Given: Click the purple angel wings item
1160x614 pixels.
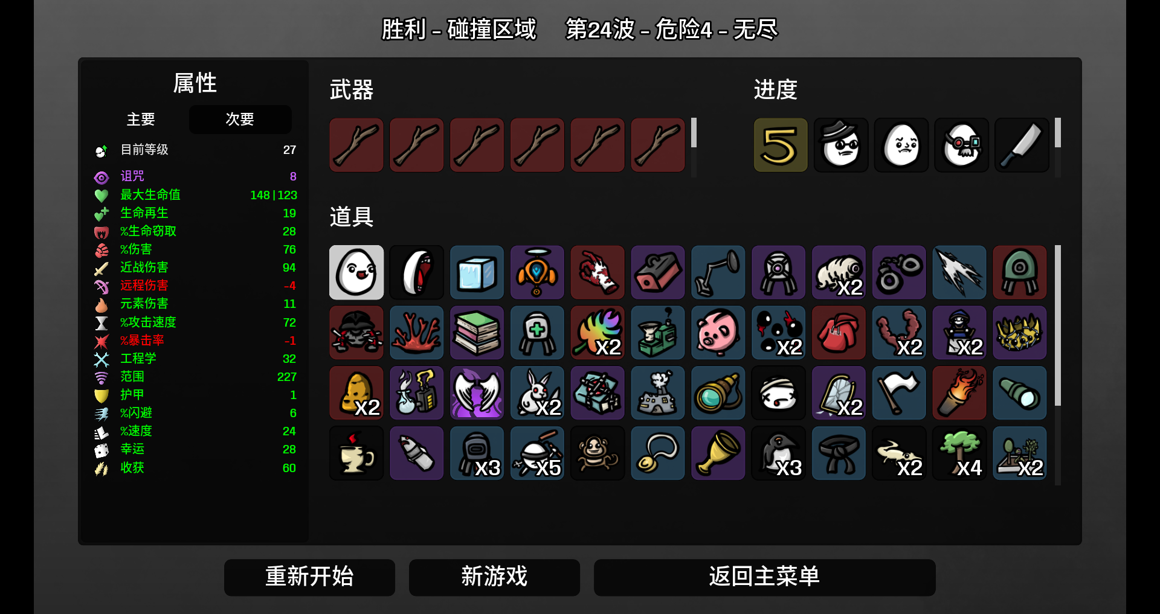Looking at the screenshot, I should pos(477,393).
